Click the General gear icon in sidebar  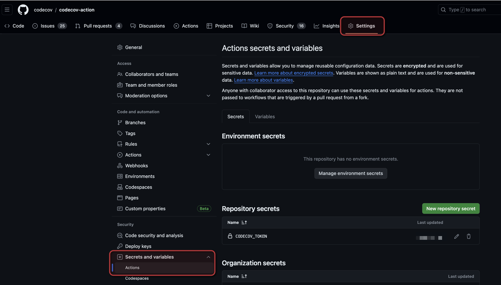(x=120, y=47)
